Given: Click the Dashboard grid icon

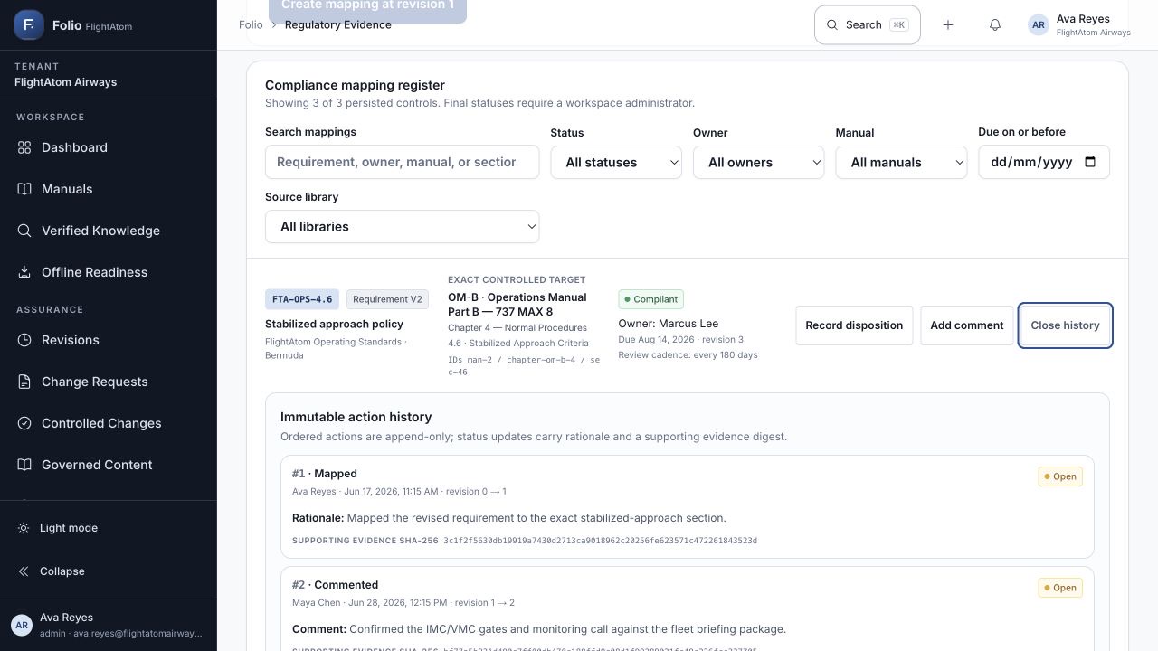Looking at the screenshot, I should point(24,147).
